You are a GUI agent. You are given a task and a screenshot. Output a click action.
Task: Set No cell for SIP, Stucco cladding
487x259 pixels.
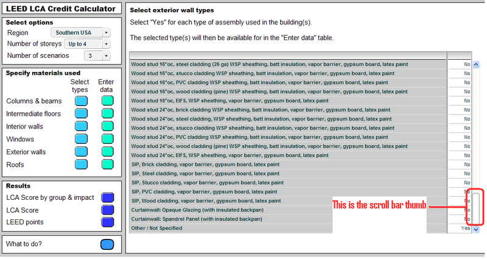460,182
